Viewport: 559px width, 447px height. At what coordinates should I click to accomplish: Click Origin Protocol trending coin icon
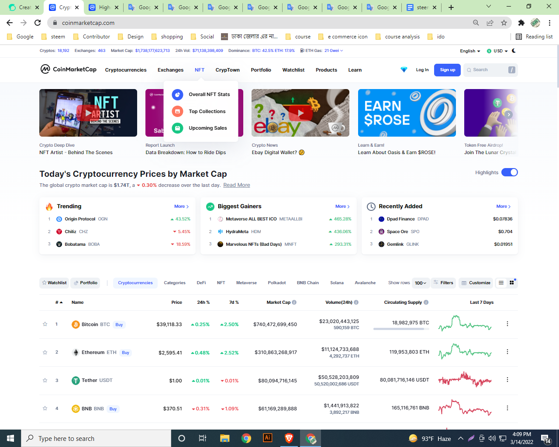[x=59, y=219]
